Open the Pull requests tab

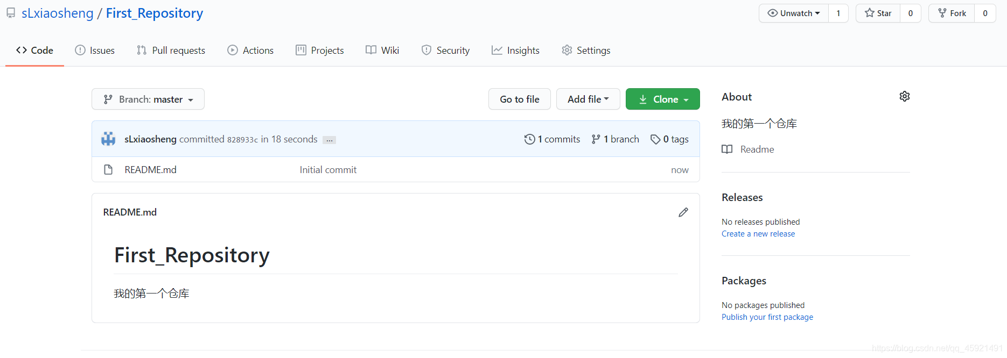coord(171,51)
